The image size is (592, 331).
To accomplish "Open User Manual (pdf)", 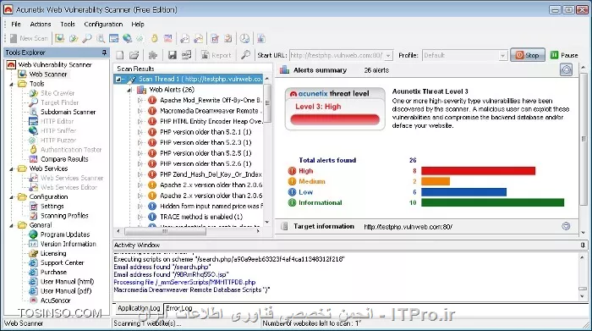I will coord(66,291).
